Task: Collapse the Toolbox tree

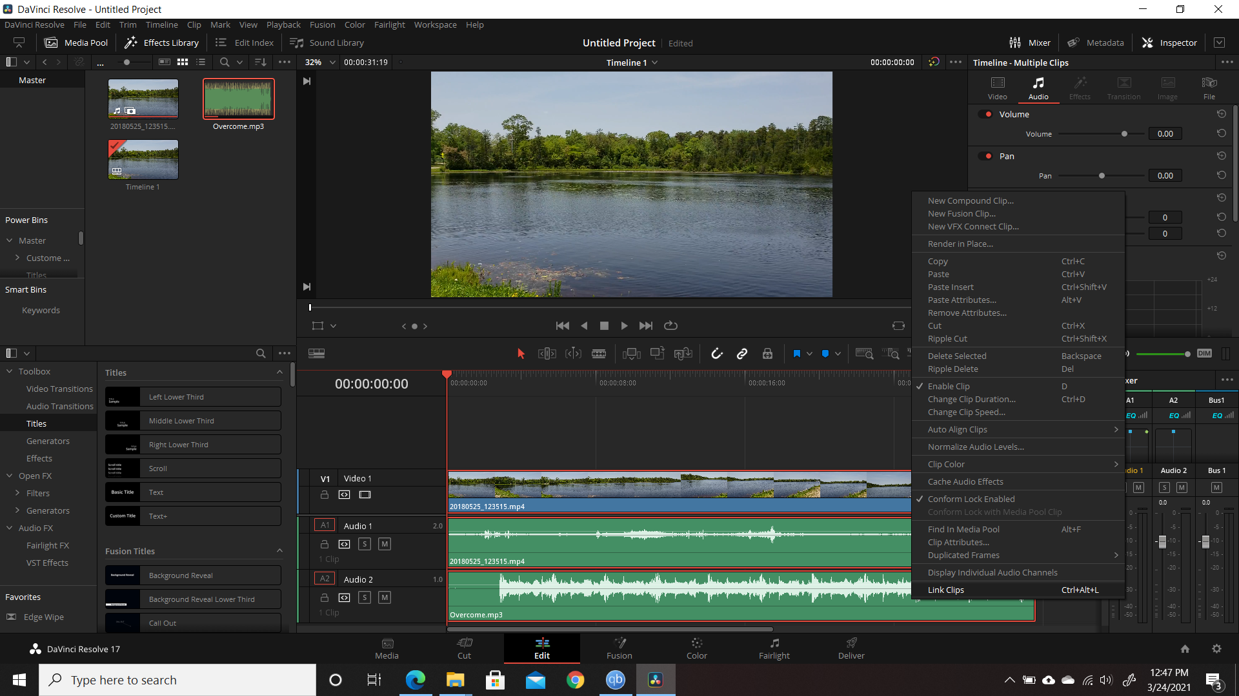Action: click(10, 372)
